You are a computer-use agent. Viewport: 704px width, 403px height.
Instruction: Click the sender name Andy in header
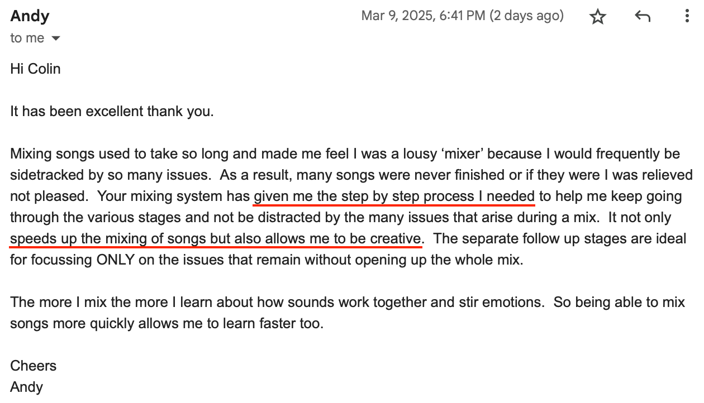coord(30,16)
